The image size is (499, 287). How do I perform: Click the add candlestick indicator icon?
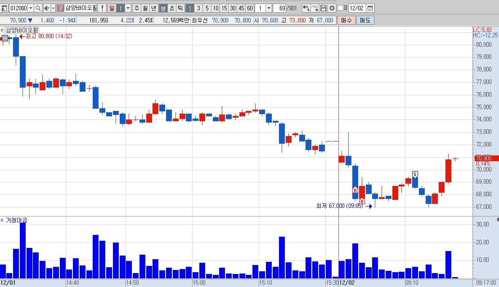[306, 8]
